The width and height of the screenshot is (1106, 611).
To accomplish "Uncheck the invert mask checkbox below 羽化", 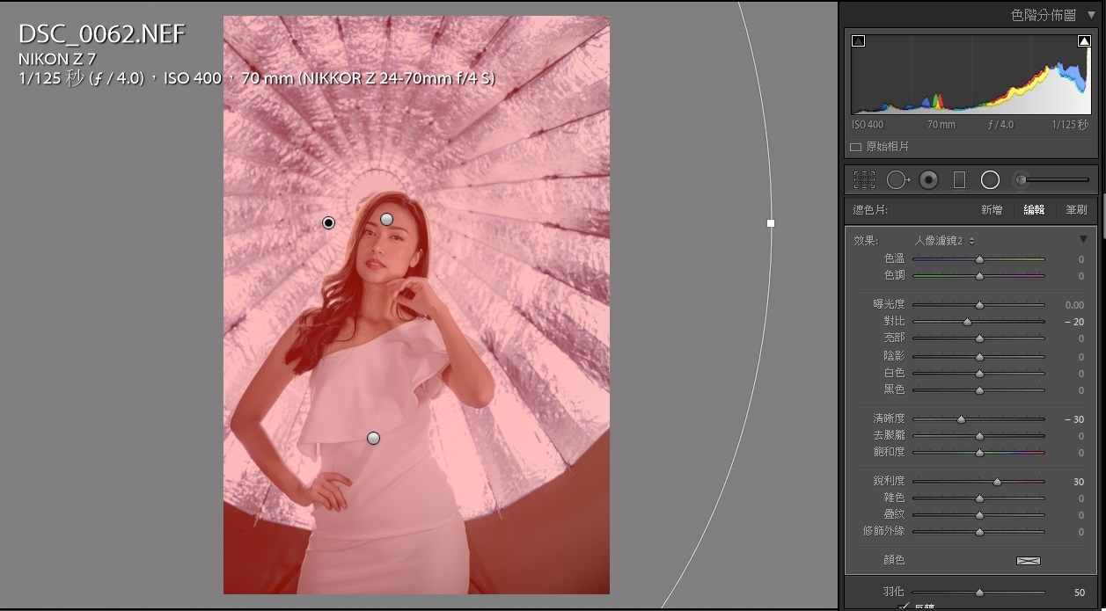I will coord(903,607).
